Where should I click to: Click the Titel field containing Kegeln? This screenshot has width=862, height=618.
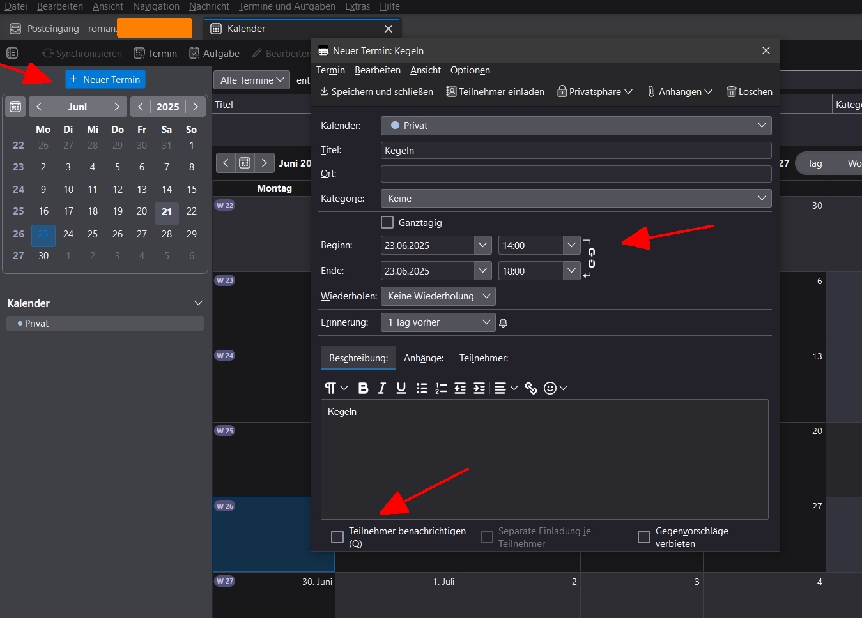[576, 151]
